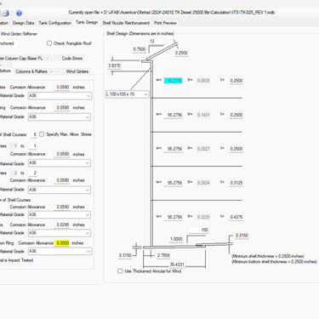The width and height of the screenshot is (319, 319).
Task: Click the roof slope field showing 12
Action: pyautogui.click(x=157, y=42)
